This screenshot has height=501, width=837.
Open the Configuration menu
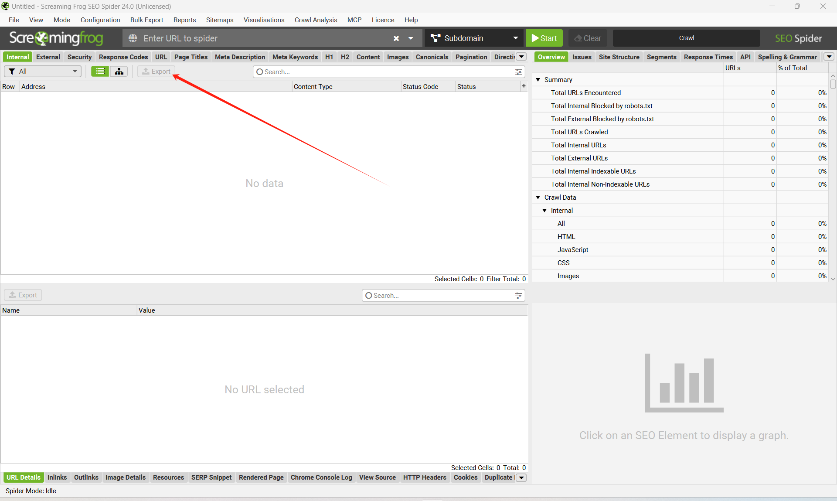click(x=100, y=20)
